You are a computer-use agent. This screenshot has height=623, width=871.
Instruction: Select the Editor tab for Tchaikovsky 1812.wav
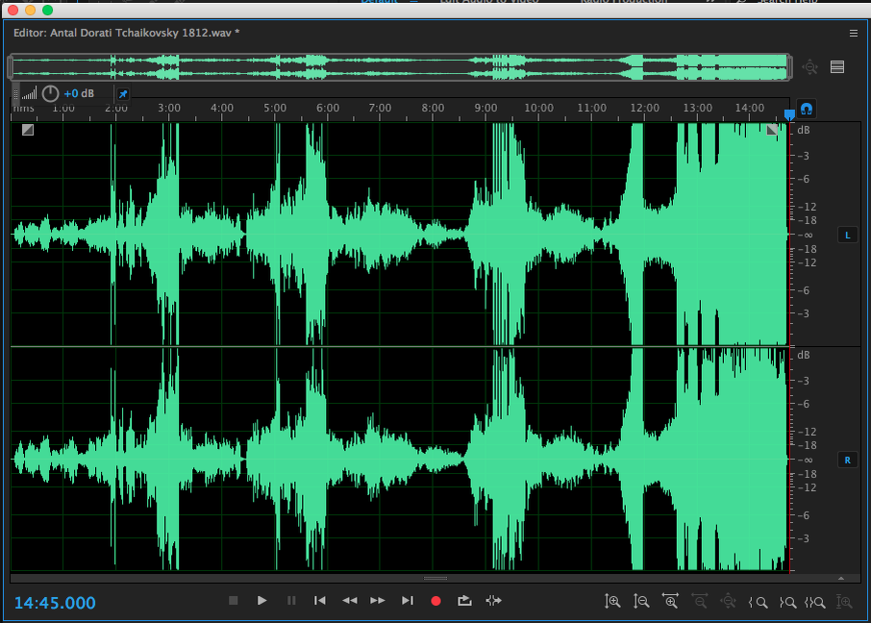pyautogui.click(x=127, y=33)
